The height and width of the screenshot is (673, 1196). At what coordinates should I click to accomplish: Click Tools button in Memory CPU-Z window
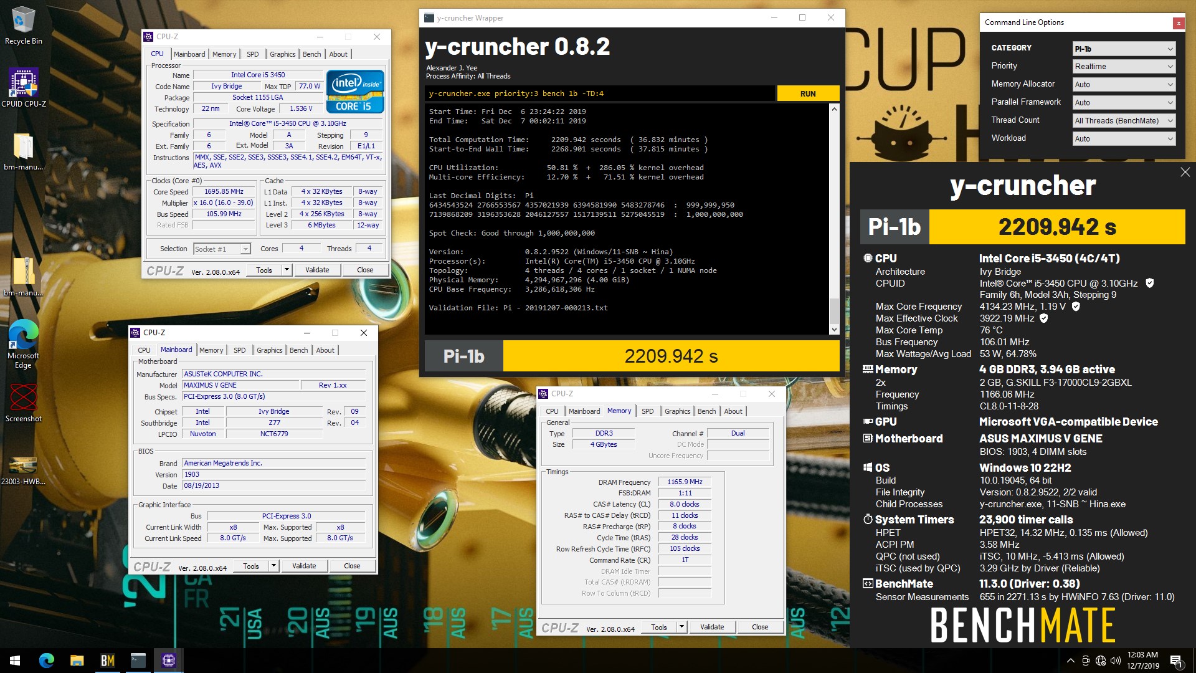[659, 627]
